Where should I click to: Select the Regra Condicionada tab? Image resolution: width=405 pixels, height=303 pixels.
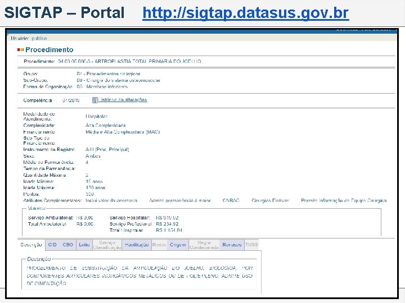tap(204, 245)
